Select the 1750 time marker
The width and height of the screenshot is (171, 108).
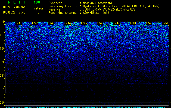click(166, 23)
